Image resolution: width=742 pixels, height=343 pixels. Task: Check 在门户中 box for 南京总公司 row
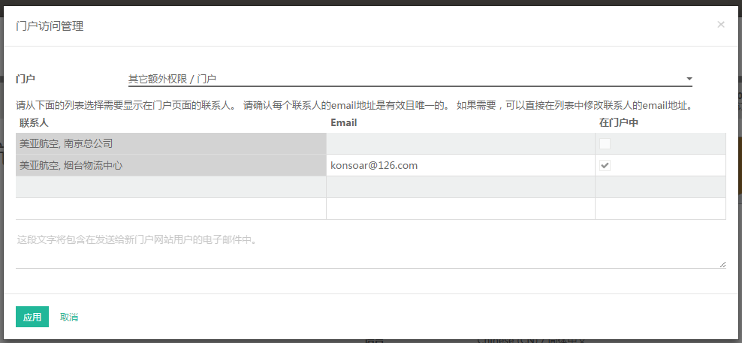coord(605,144)
